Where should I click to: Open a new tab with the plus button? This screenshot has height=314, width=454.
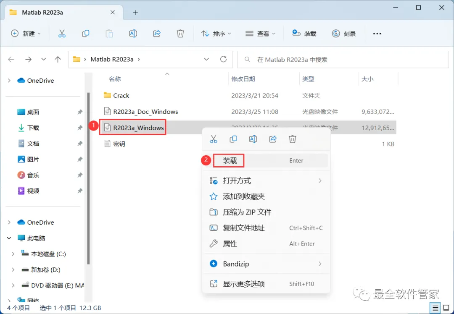pyautogui.click(x=135, y=13)
